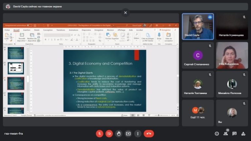Select slide 20 thumbnail
This screenshot has height=141, width=251.
pyautogui.click(x=16, y=68)
